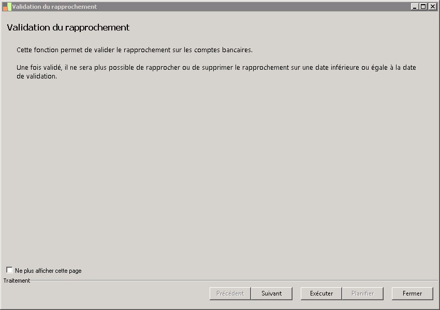Click the Fermer button
Screen dimensions: 440x310
click(412, 293)
